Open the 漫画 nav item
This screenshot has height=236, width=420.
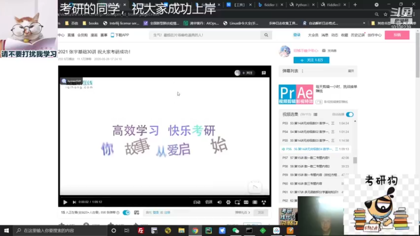point(94,35)
